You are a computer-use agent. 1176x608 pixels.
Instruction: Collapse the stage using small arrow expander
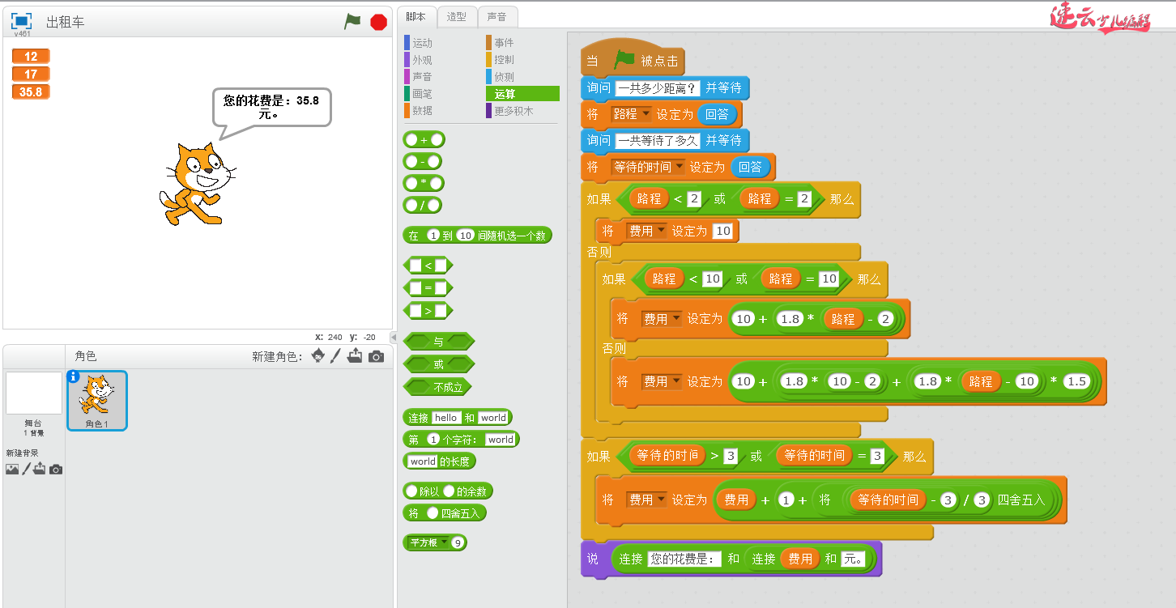click(x=394, y=337)
